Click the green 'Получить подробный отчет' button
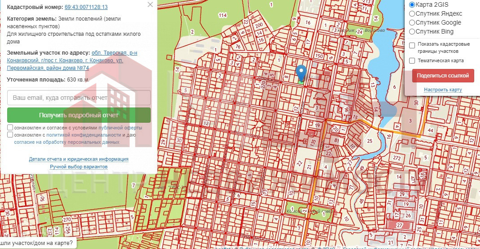The width and height of the screenshot is (480, 249). (x=79, y=115)
